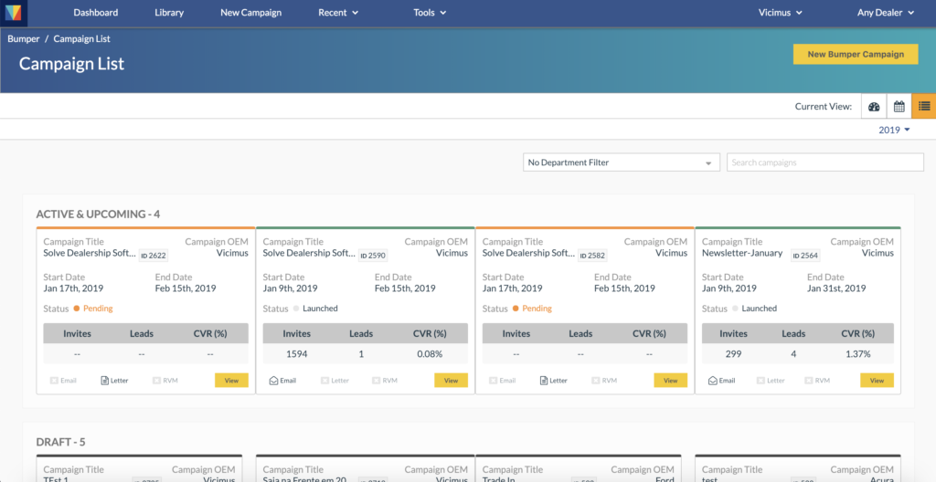Screen dimensions: 936x482
Task: Click the ID 2622 badge
Action: click(x=154, y=256)
